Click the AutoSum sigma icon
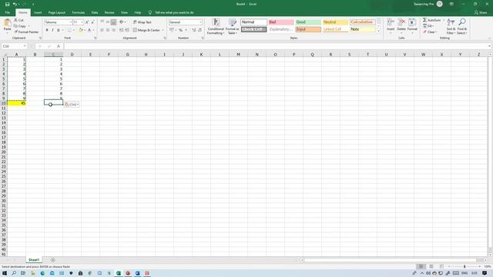The height and width of the screenshot is (277, 493). coord(424,20)
